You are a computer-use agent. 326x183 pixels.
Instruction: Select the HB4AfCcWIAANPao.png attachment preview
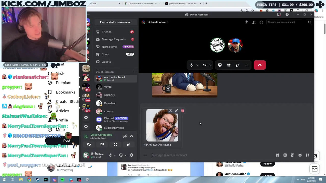pyautogui.click(x=162, y=125)
